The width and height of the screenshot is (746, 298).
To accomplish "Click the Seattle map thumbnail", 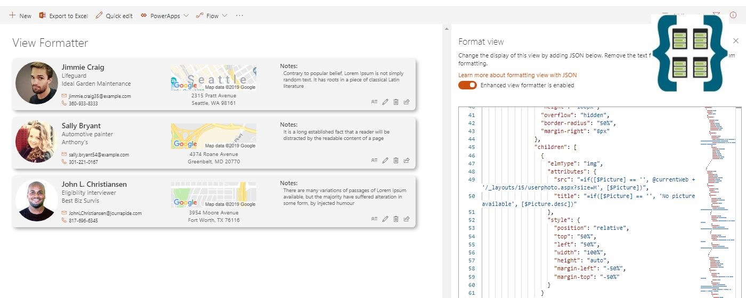I will coord(213,78).
